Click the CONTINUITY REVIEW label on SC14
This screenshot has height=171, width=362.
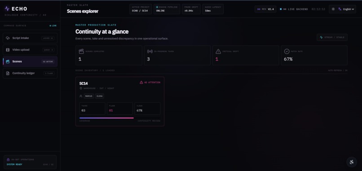pyautogui.click(x=149, y=121)
